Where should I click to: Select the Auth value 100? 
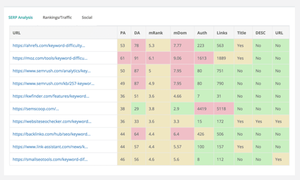[204, 147]
